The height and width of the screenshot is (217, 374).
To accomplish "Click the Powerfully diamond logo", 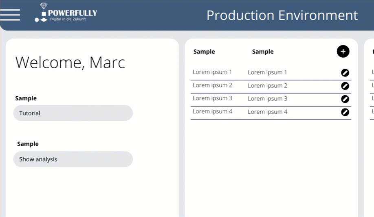I will (x=44, y=6).
